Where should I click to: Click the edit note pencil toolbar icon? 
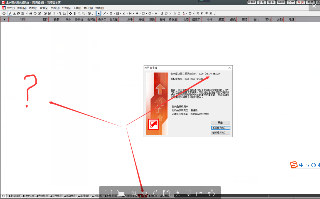[40, 13]
